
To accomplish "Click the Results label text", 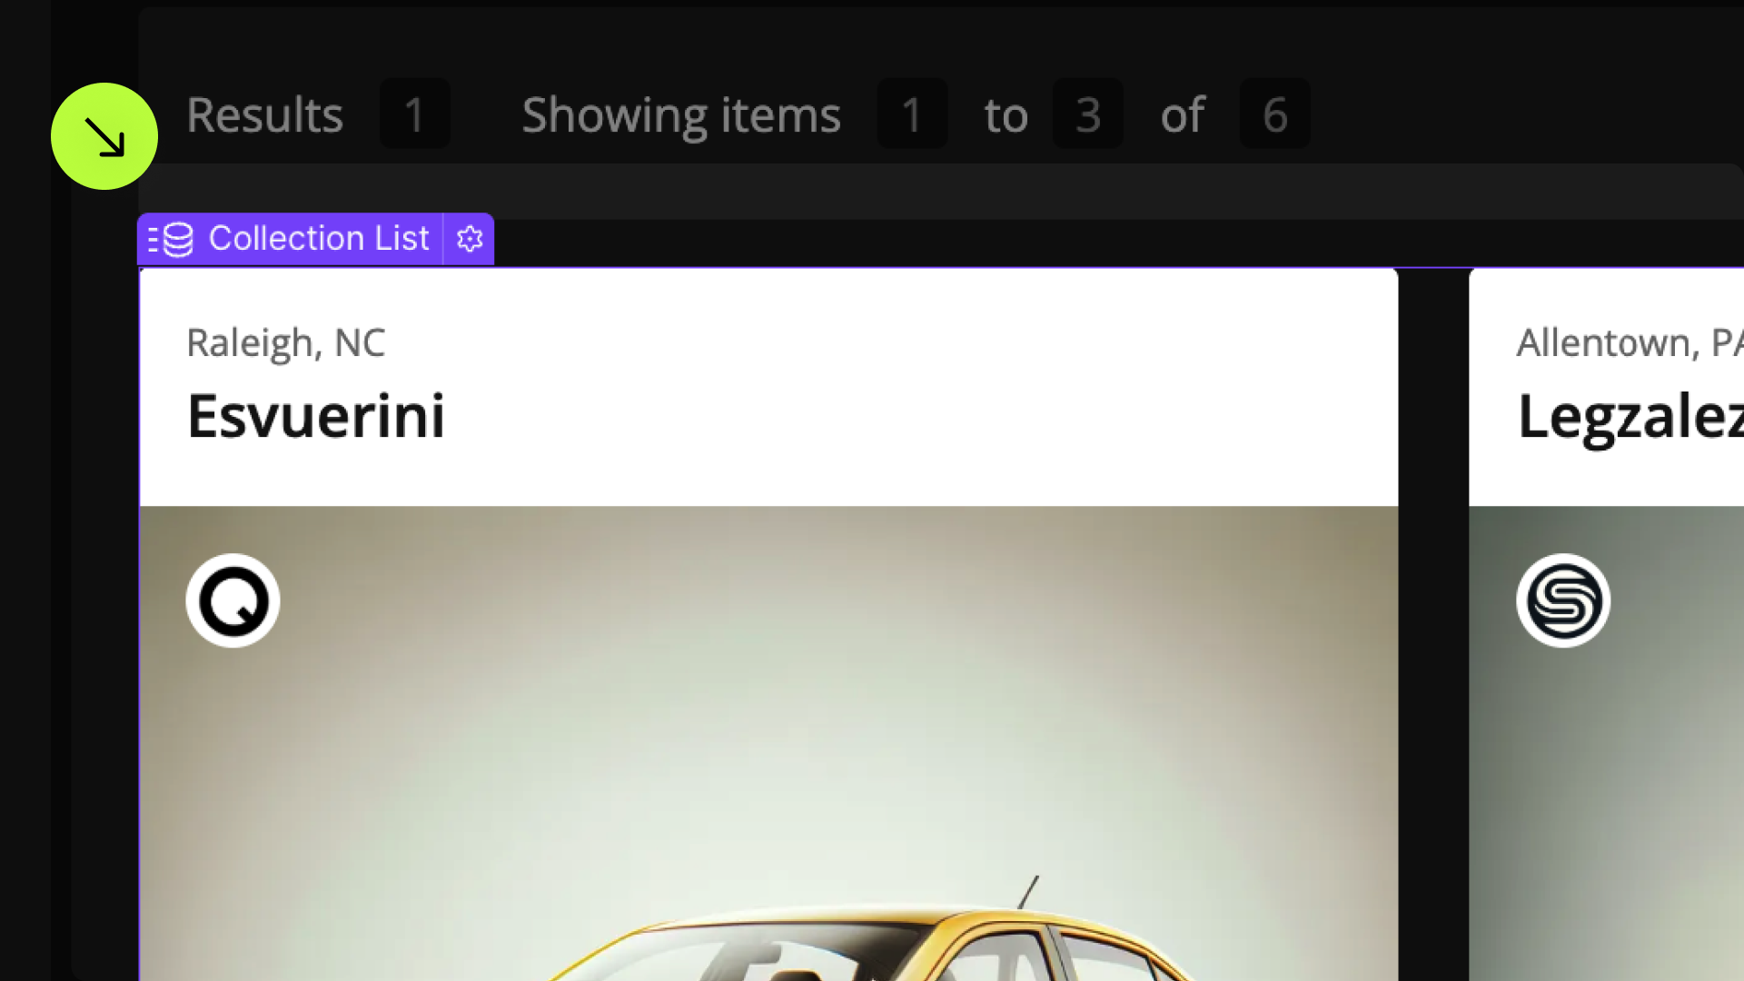I will pos(264,115).
